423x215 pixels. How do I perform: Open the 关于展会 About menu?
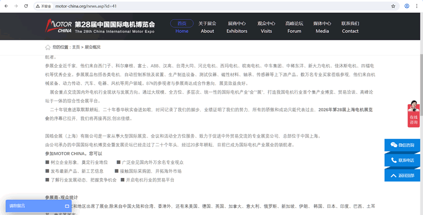pos(207,27)
